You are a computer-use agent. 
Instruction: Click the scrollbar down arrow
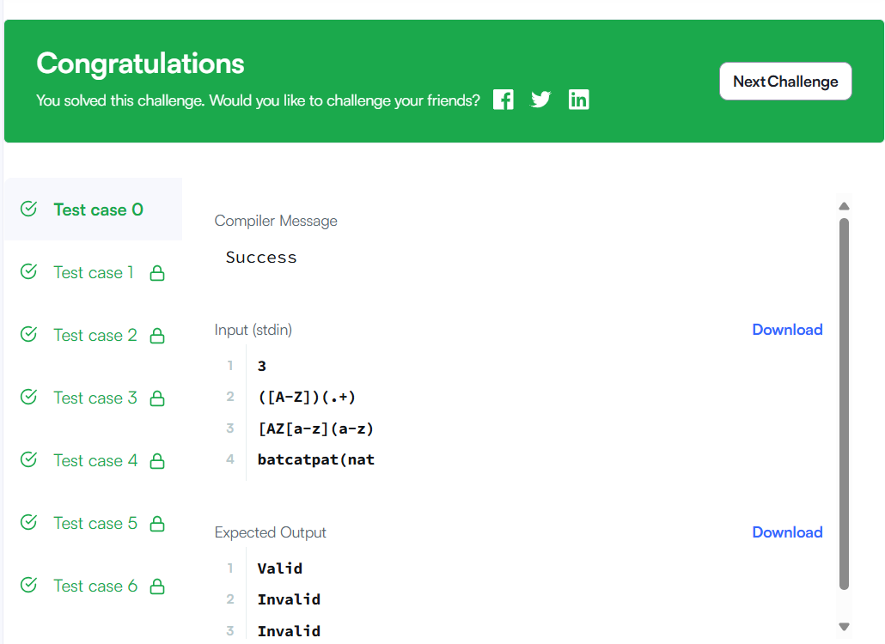(844, 627)
